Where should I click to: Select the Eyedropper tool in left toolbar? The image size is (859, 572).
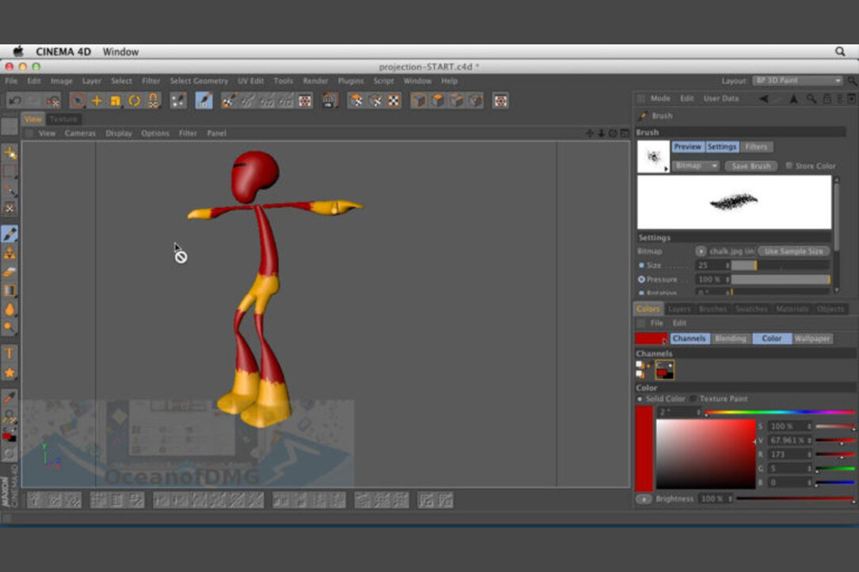coord(10,397)
